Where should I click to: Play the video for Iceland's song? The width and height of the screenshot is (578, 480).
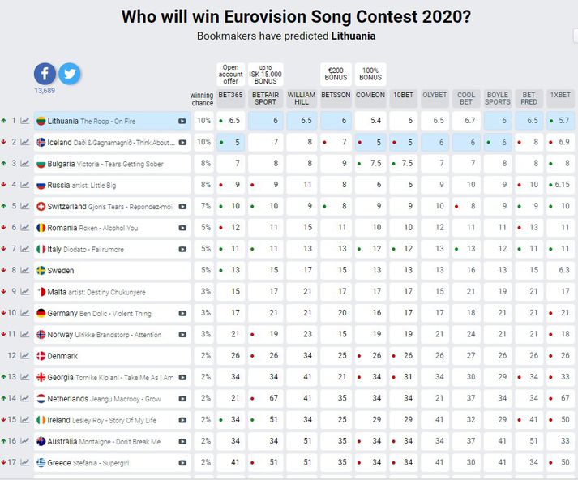[x=182, y=143]
